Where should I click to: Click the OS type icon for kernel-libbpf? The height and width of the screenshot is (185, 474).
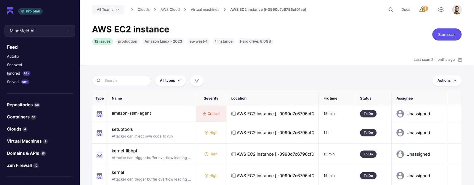(100, 155)
